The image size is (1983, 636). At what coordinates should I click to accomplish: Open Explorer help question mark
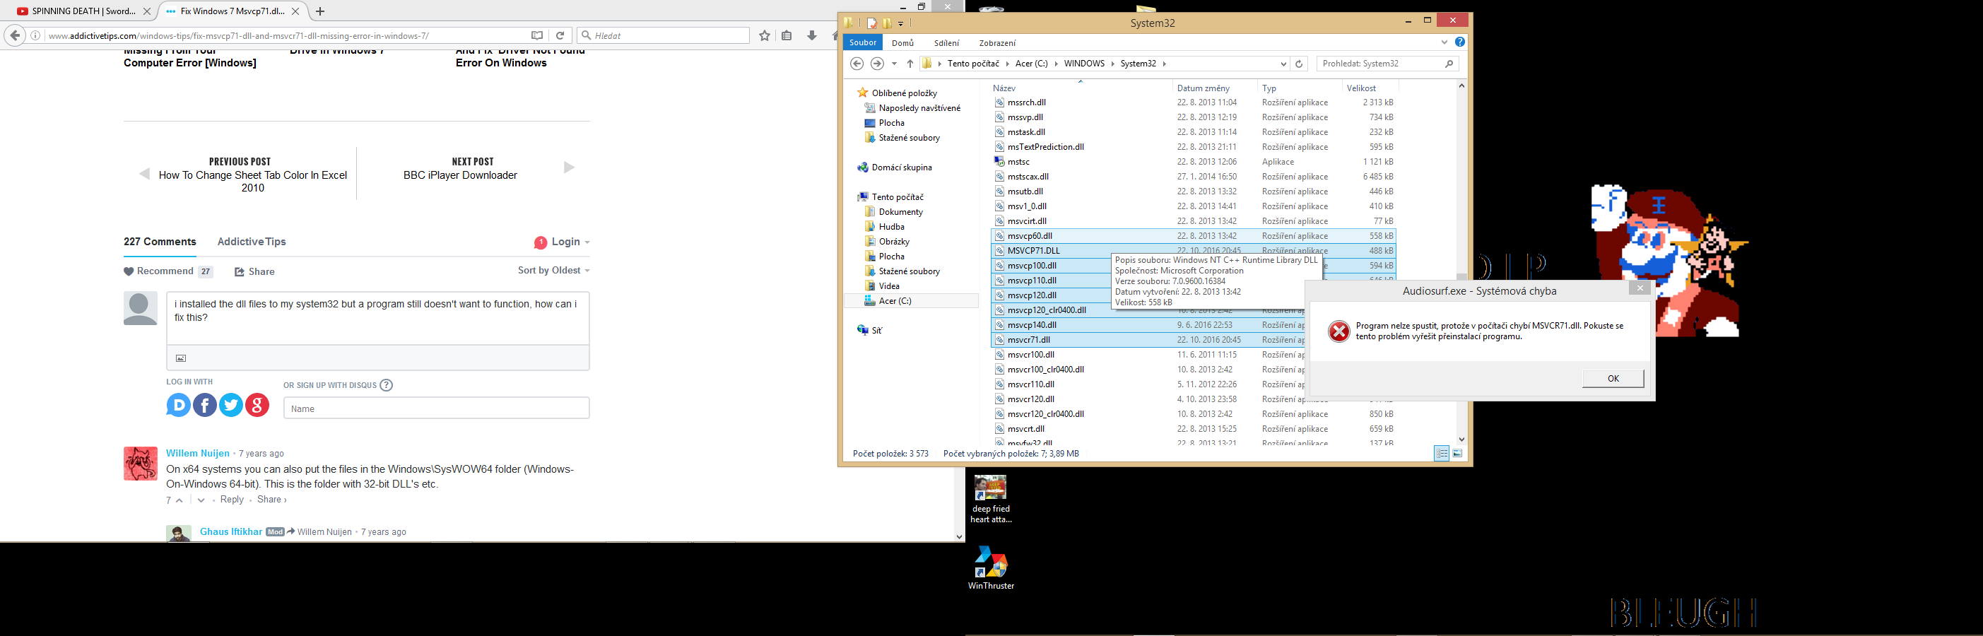[x=1459, y=42]
